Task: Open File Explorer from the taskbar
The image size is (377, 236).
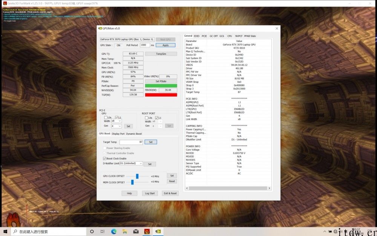Action: click(x=125, y=231)
